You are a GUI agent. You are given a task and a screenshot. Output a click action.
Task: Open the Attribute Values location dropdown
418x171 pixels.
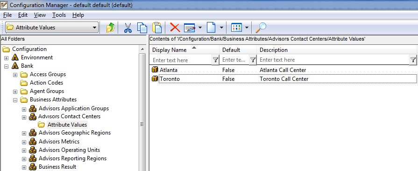tap(52, 28)
